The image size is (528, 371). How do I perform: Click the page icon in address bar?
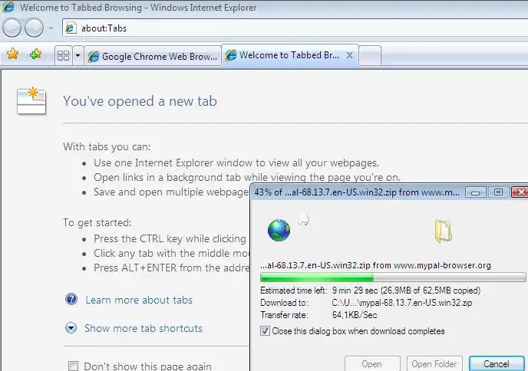coord(70,28)
